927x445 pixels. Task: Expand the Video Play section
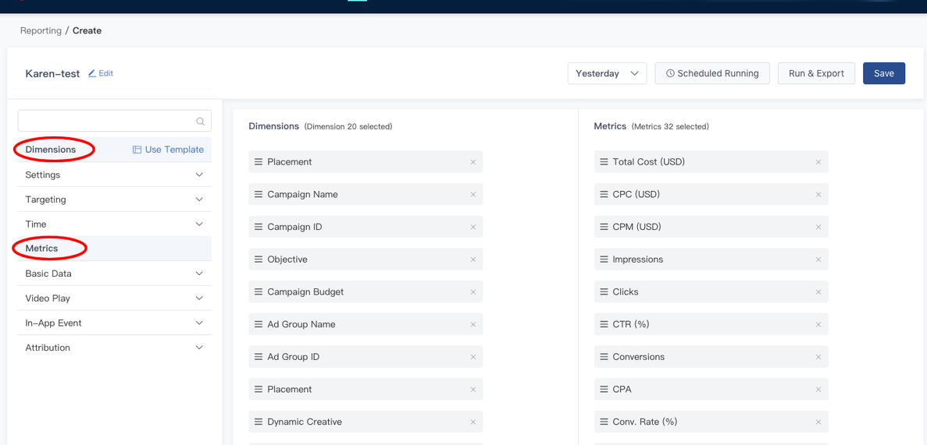click(x=115, y=298)
